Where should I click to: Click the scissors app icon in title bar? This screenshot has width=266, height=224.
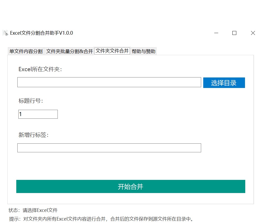(5, 33)
